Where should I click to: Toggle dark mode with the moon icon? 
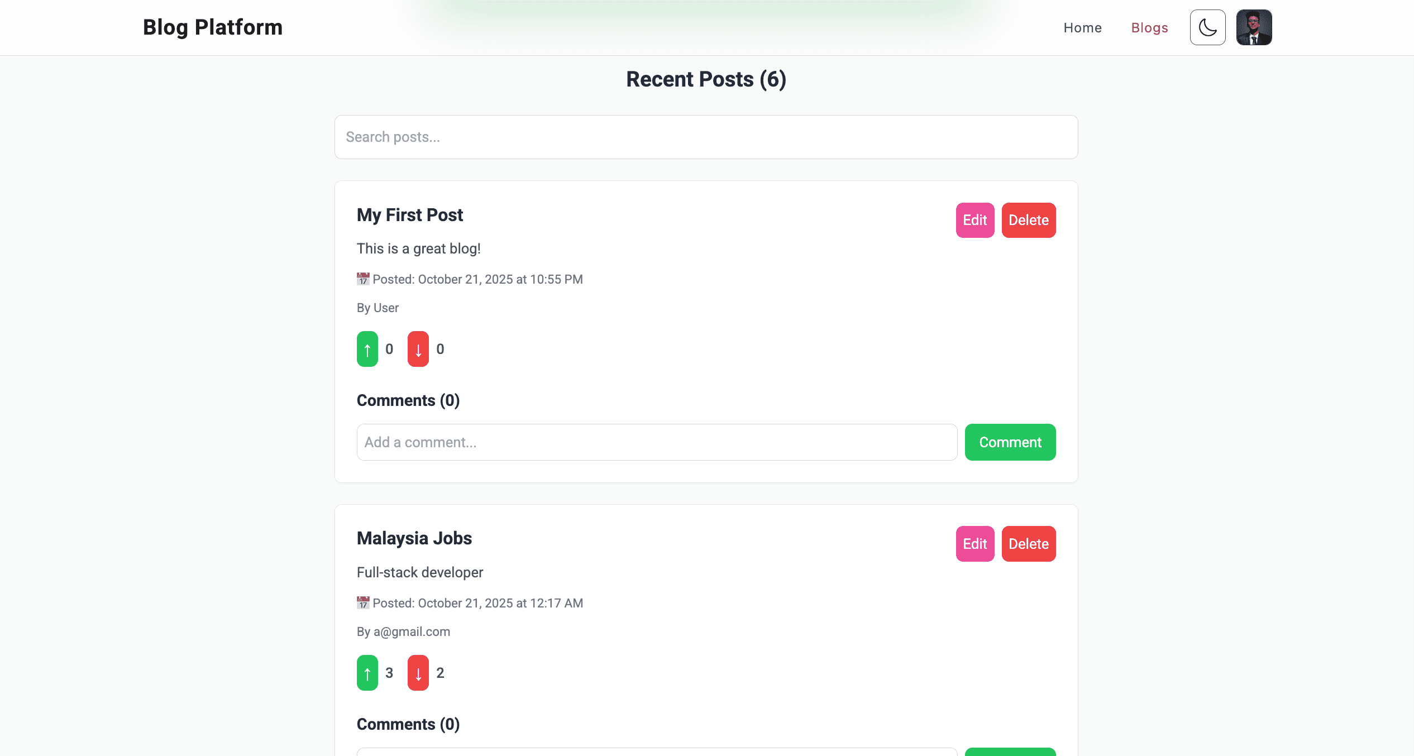pyautogui.click(x=1207, y=27)
